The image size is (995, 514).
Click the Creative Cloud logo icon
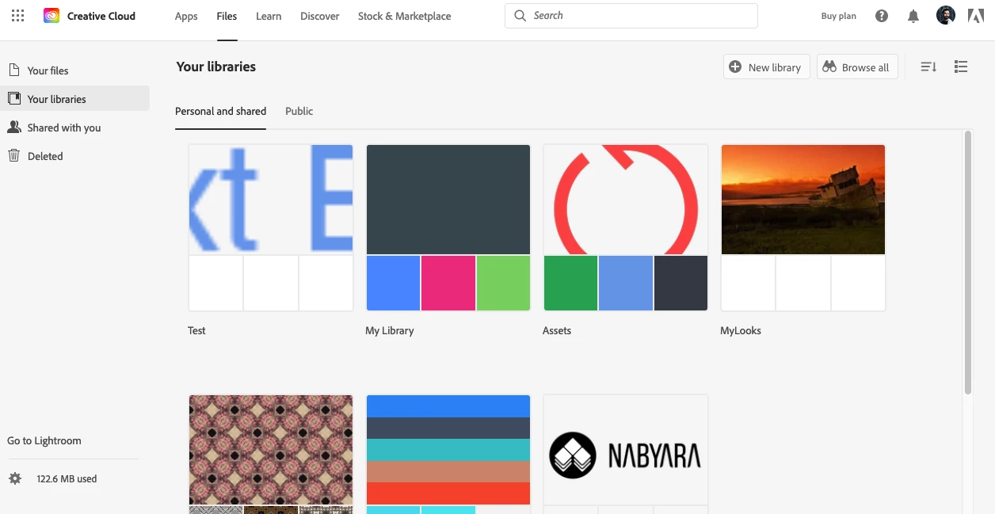click(x=51, y=16)
